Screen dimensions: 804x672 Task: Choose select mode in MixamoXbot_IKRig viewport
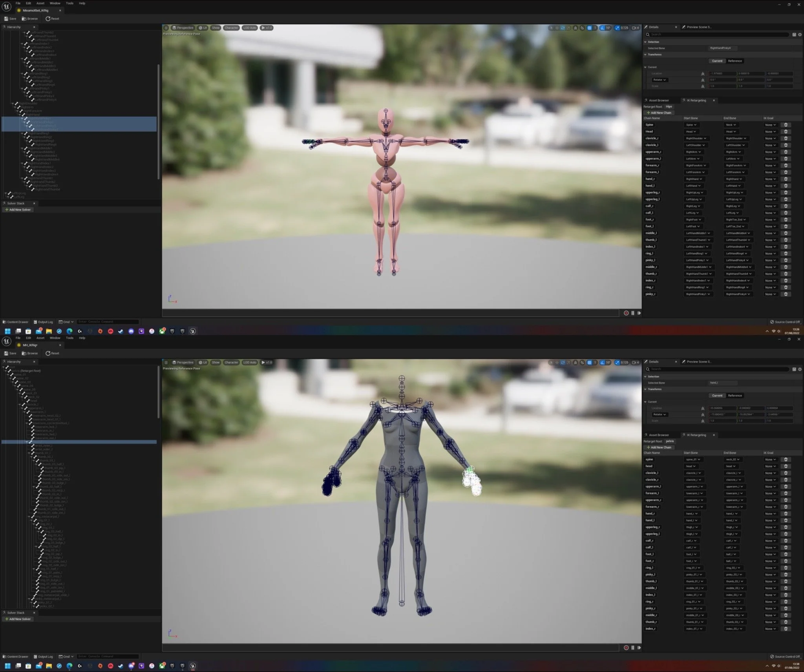[551, 28]
